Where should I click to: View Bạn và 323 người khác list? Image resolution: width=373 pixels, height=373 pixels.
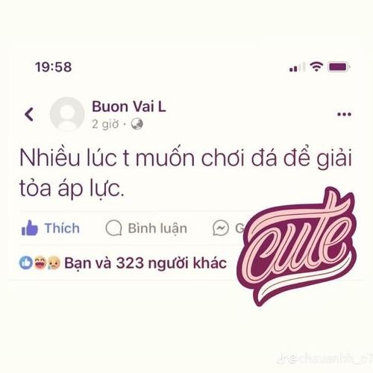(x=145, y=263)
